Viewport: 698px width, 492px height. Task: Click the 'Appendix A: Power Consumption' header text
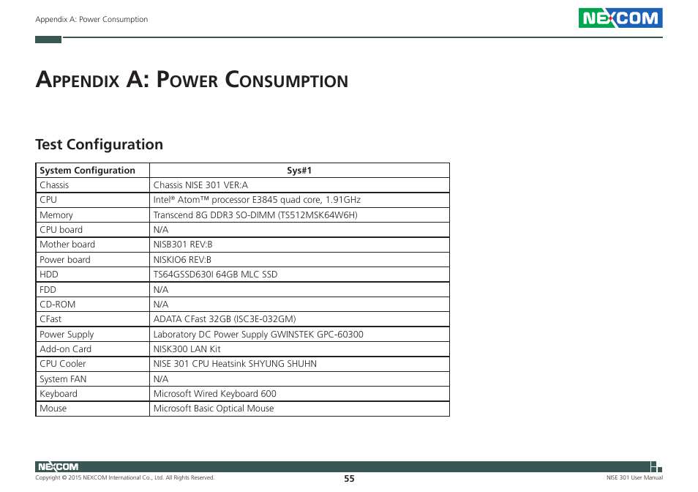(x=91, y=19)
